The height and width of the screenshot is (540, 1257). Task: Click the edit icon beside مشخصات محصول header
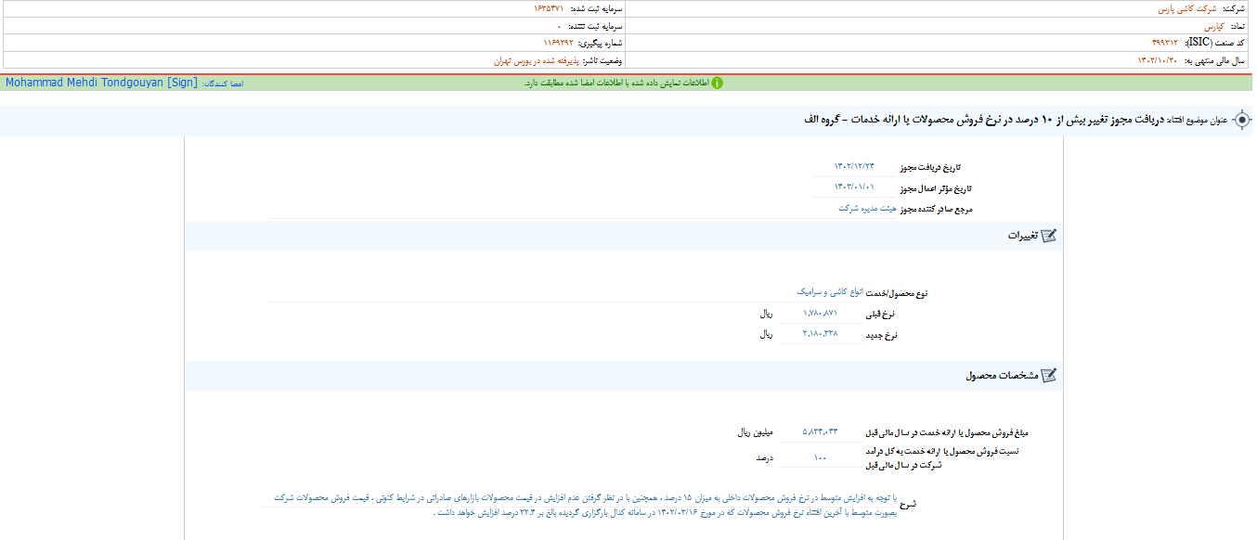pyautogui.click(x=1049, y=375)
